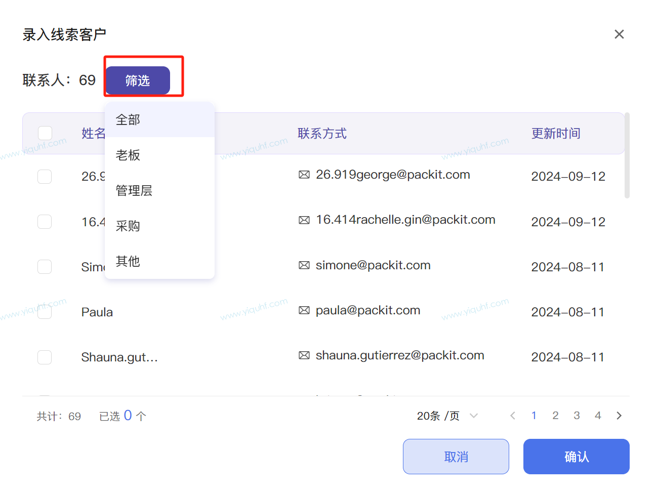The height and width of the screenshot is (493, 656).
Task: Click the 已选 0 个 selected count
Action: point(122,416)
